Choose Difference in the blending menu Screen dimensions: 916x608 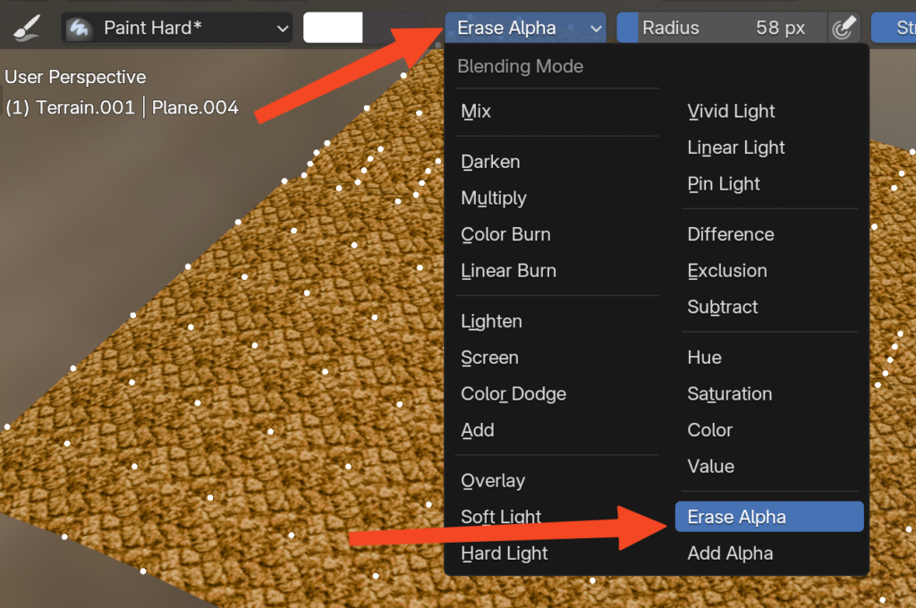[731, 234]
